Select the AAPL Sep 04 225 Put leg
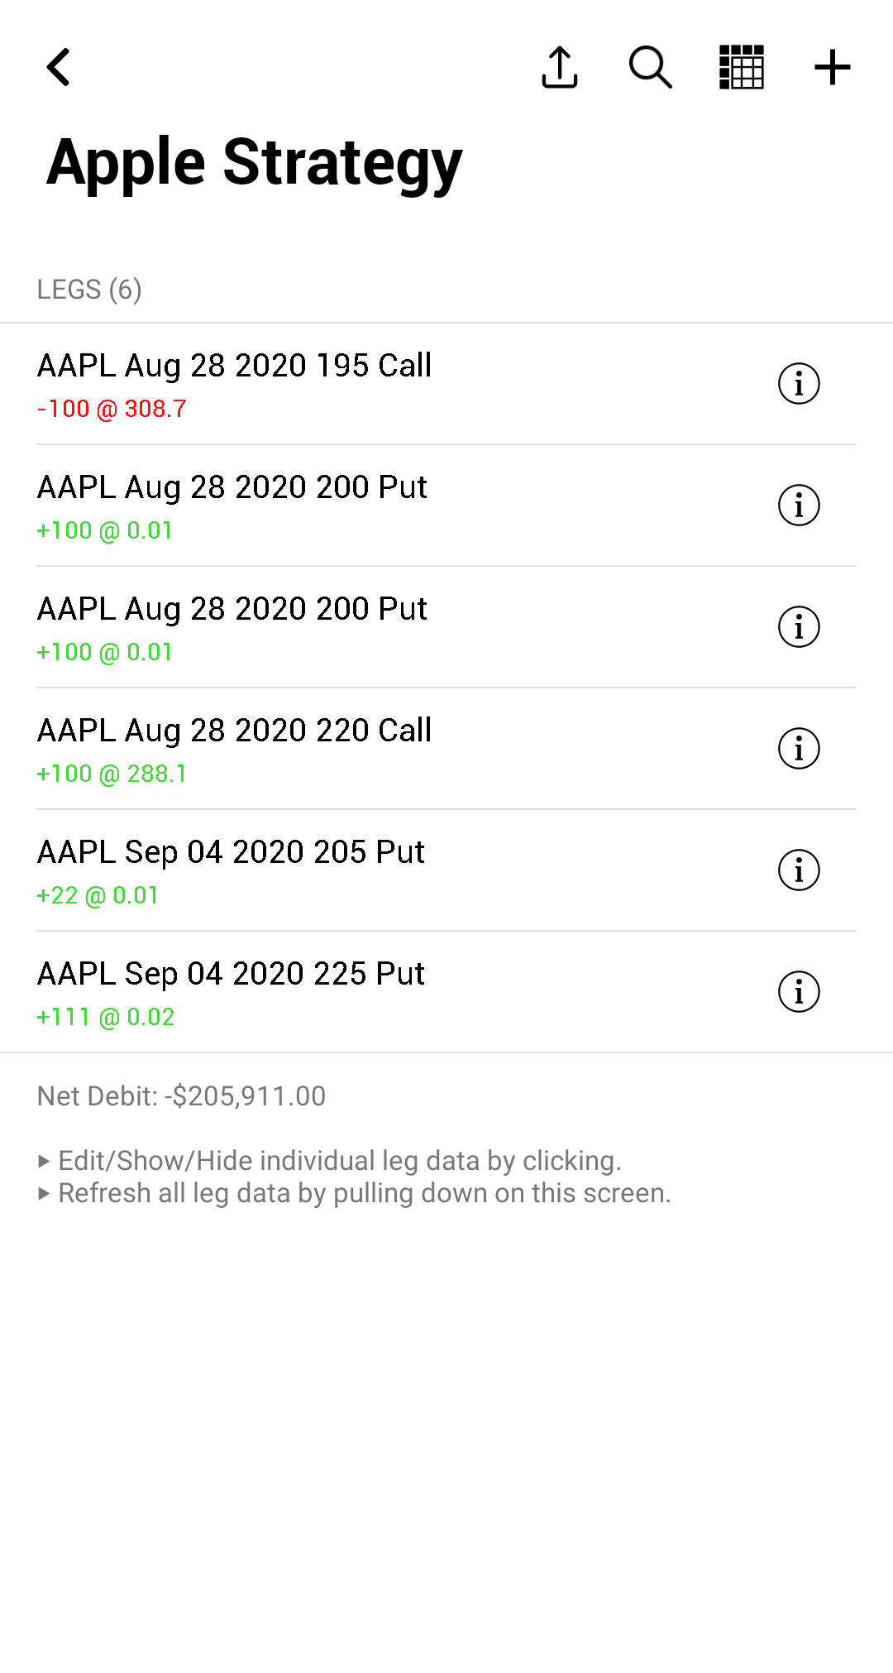The height and width of the screenshot is (1673, 893). pos(232,974)
